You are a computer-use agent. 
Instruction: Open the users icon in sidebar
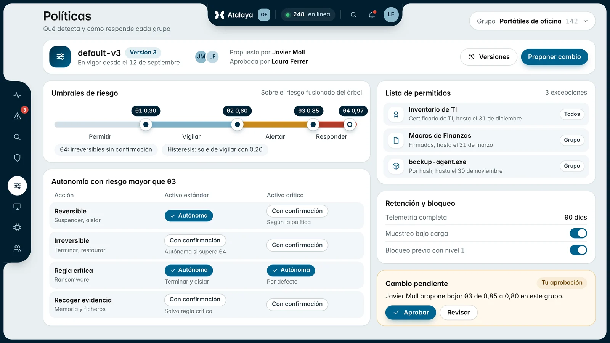(x=17, y=248)
